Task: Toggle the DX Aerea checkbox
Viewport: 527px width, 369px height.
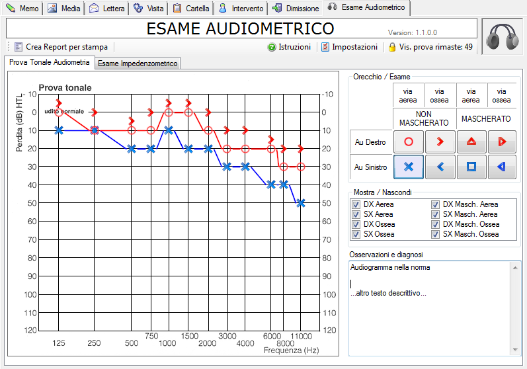Action: pos(357,205)
